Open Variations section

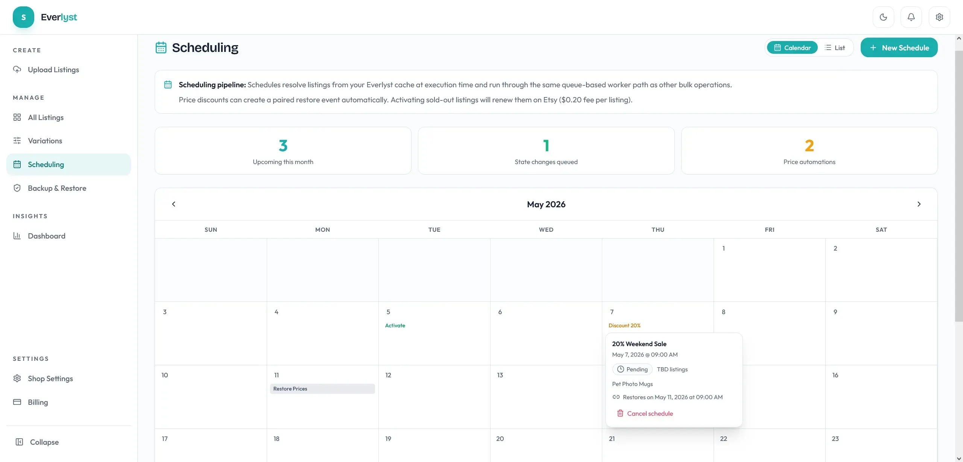click(x=68, y=141)
